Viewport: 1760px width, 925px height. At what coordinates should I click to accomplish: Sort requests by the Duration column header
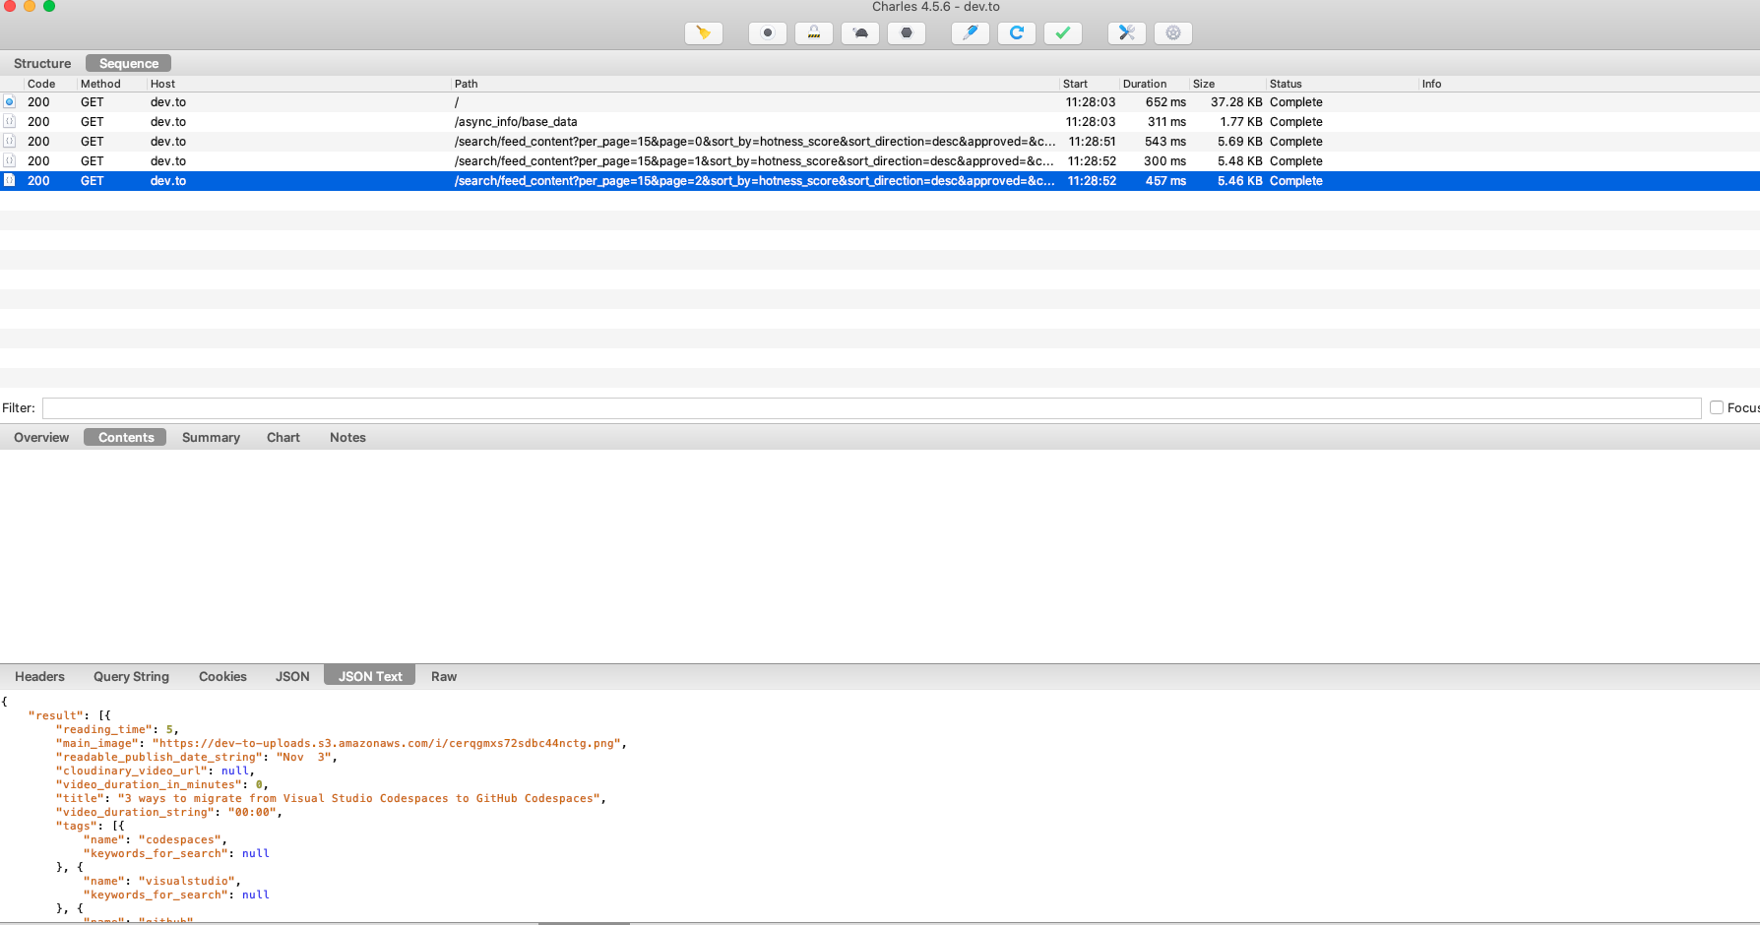click(x=1145, y=84)
